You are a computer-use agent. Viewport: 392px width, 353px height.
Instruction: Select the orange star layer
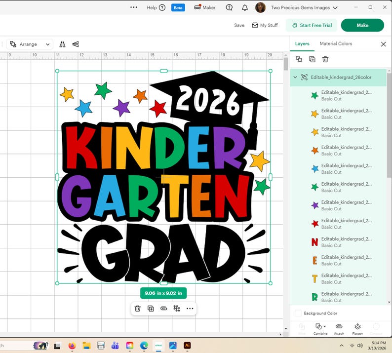(338, 151)
